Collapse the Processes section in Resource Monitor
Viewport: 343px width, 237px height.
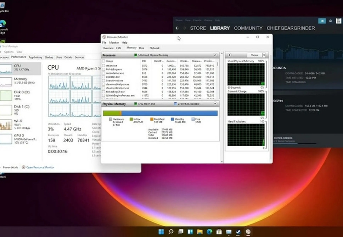pos(215,55)
